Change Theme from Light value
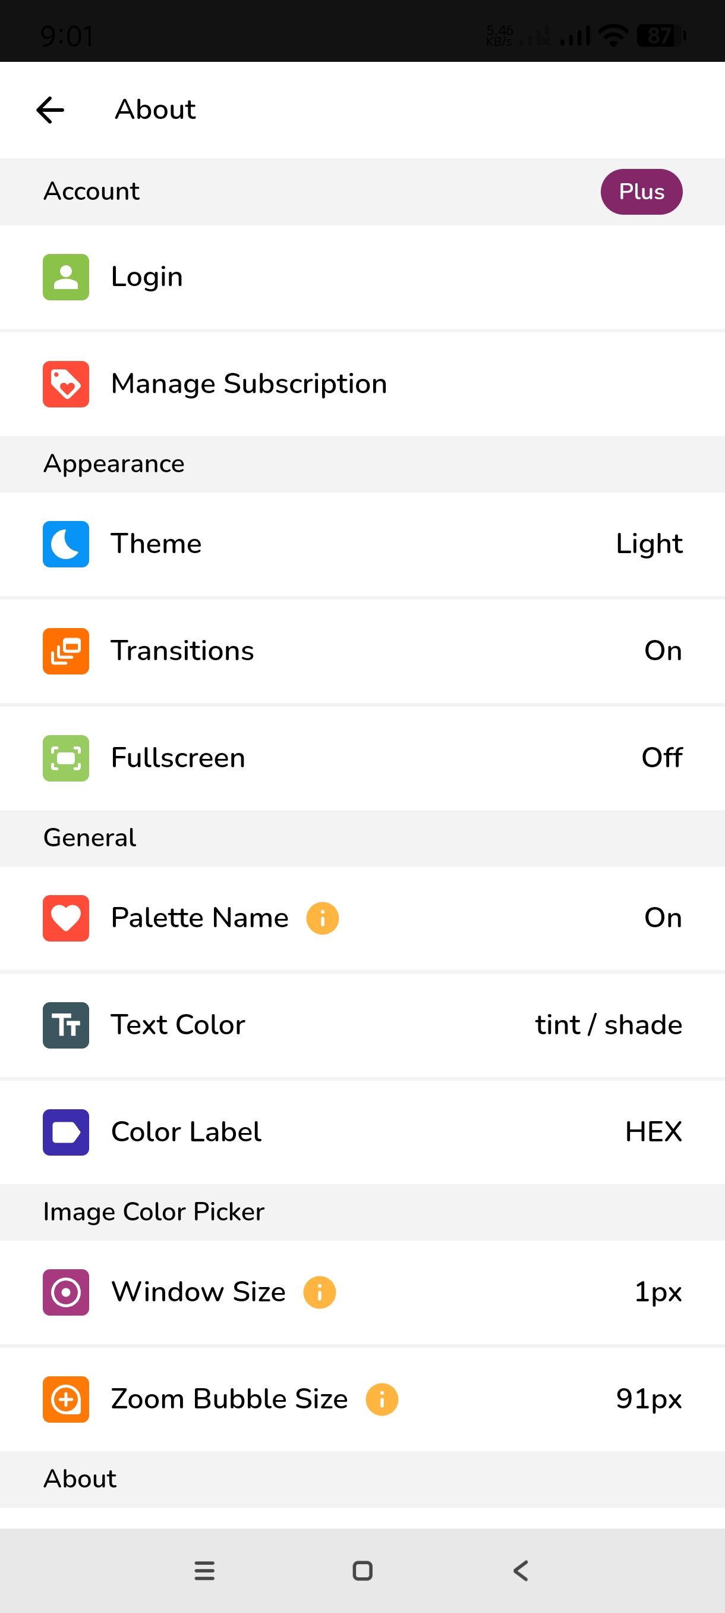Viewport: 725px width, 1613px height. pyautogui.click(x=649, y=544)
